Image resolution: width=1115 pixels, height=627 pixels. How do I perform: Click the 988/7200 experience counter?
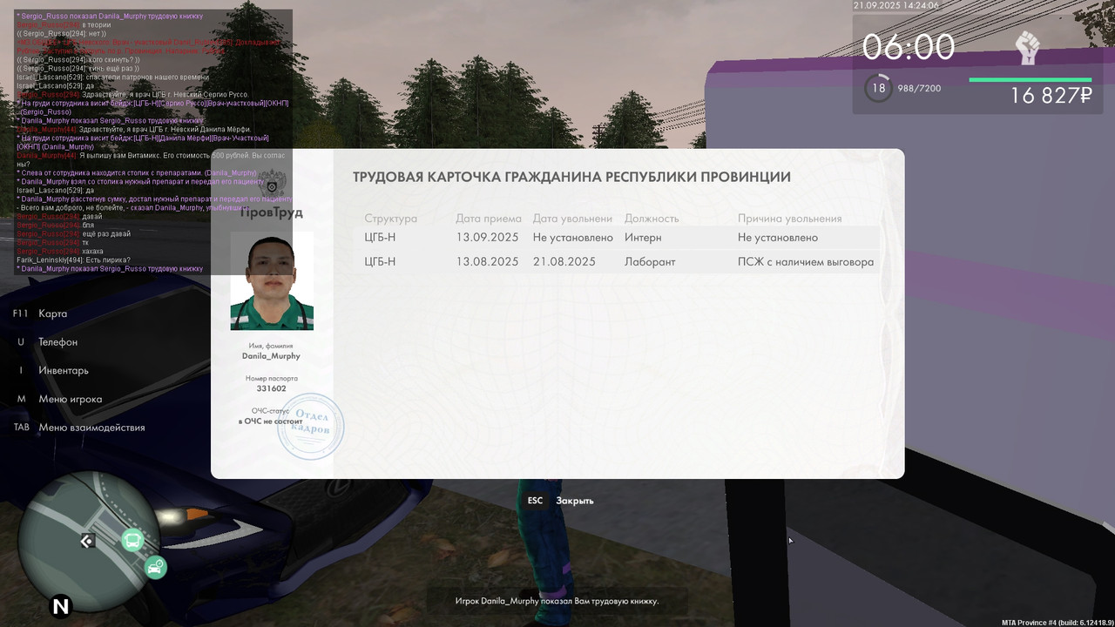coord(919,89)
